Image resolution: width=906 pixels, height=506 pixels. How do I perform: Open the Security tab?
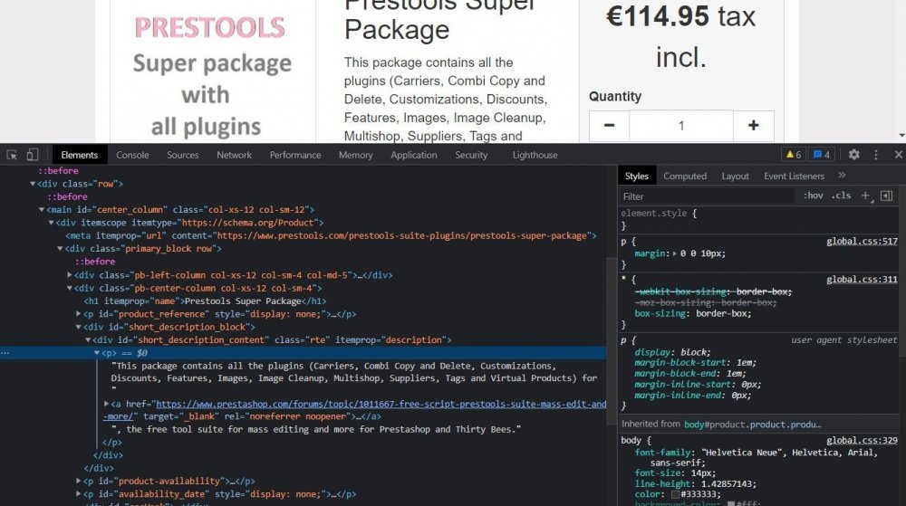[471, 155]
